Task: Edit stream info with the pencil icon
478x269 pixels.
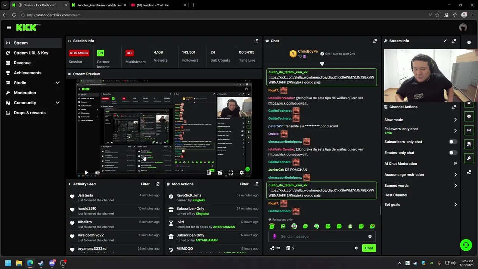Action: pyautogui.click(x=445, y=41)
